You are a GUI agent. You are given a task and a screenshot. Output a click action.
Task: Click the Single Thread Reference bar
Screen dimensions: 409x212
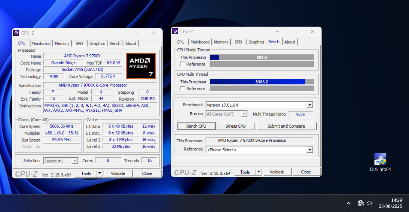point(262,64)
